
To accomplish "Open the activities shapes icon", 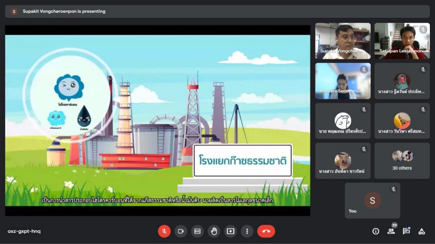I will (422, 231).
